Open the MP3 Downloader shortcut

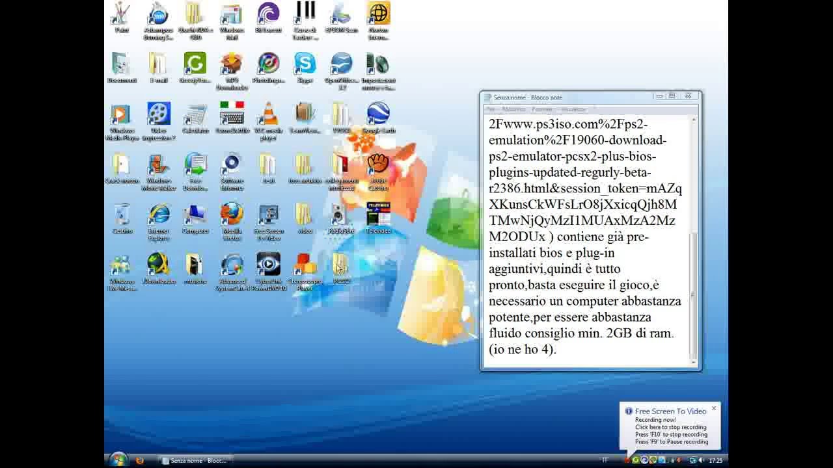232,71
